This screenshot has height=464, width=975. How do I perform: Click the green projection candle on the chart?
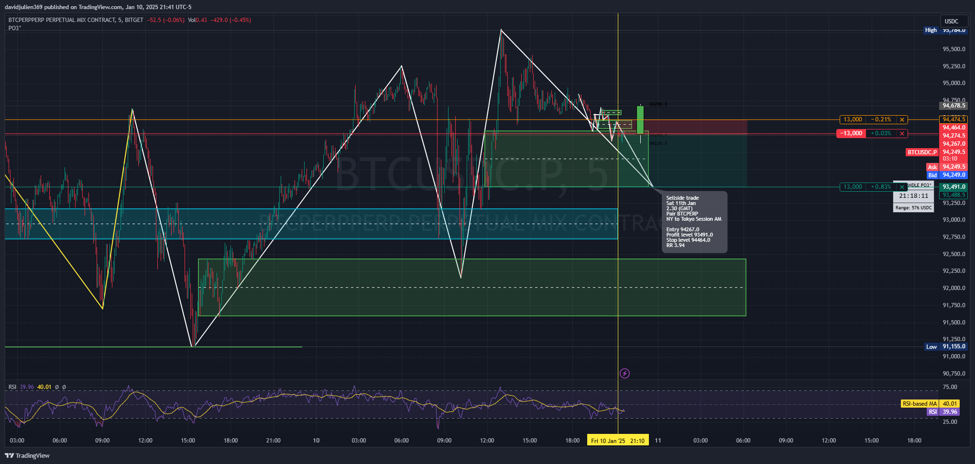click(640, 120)
